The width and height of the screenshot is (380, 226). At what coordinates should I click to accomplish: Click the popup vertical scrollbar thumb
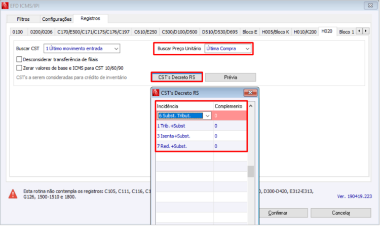click(251, 172)
